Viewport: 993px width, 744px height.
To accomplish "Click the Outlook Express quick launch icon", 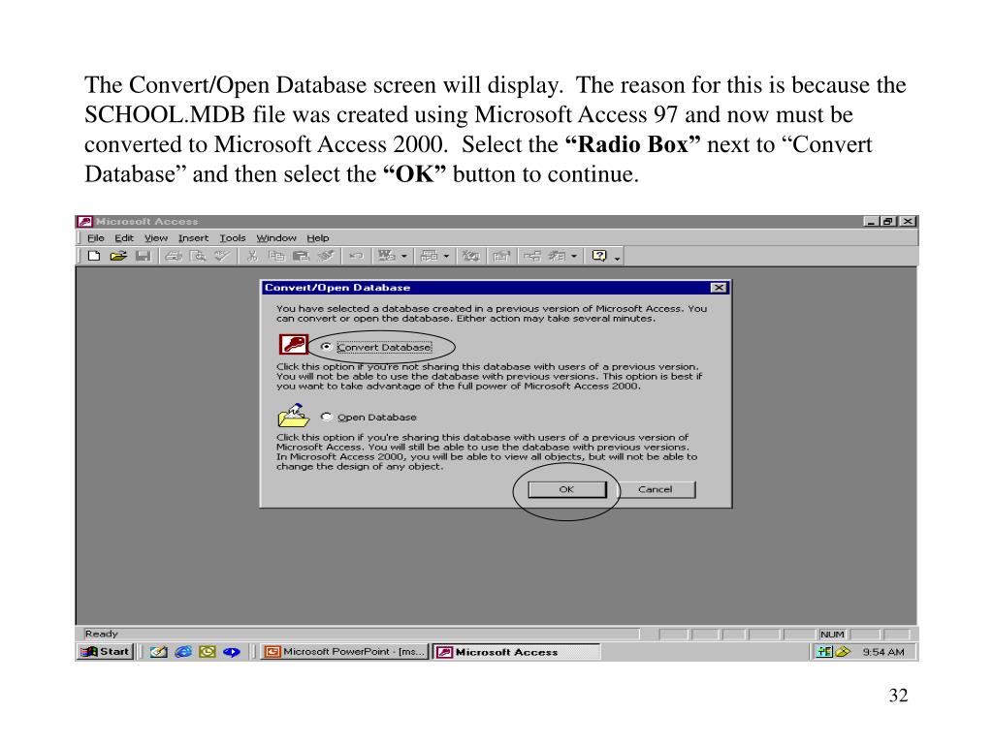I will pyautogui.click(x=158, y=652).
